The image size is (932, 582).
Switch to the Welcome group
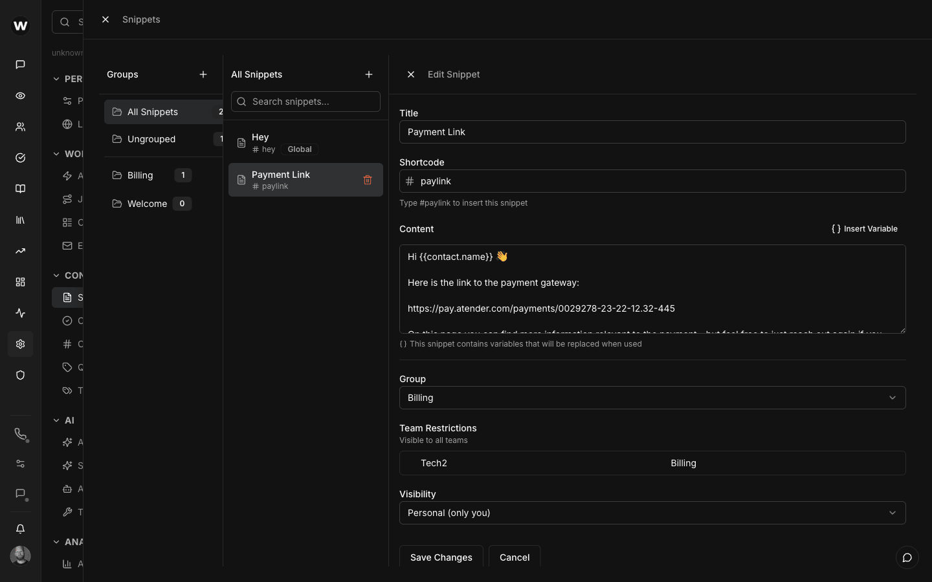pos(147,204)
